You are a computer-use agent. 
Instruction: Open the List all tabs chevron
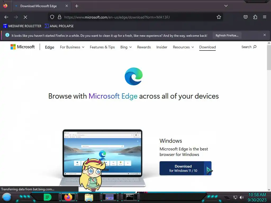click(226, 6)
